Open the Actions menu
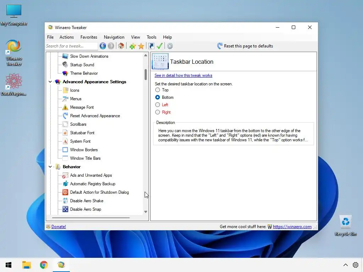Viewport: 363px width, 272px height. click(x=66, y=37)
